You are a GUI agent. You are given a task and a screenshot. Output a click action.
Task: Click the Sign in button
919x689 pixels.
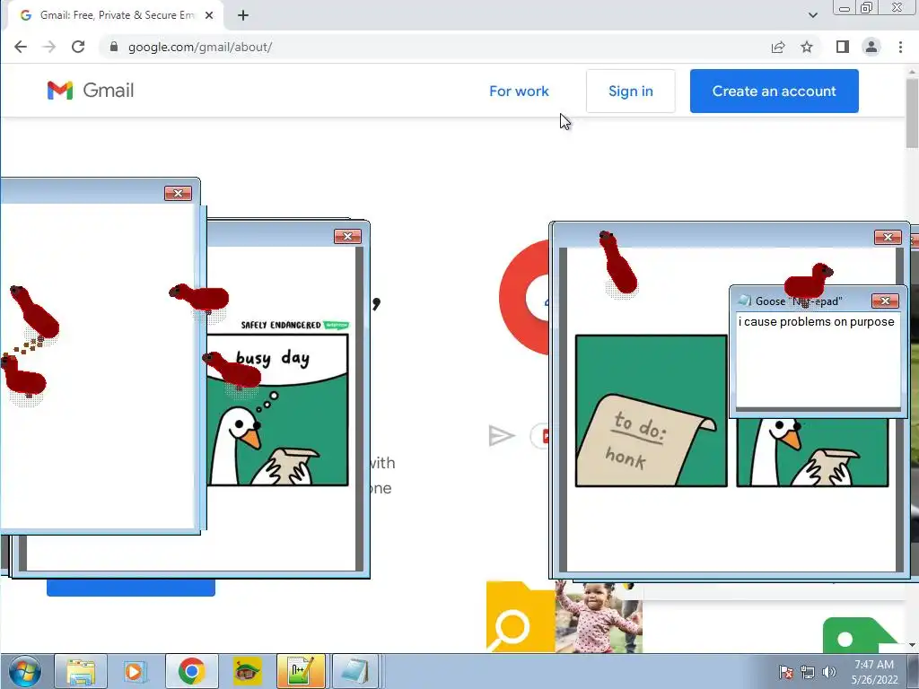click(631, 91)
